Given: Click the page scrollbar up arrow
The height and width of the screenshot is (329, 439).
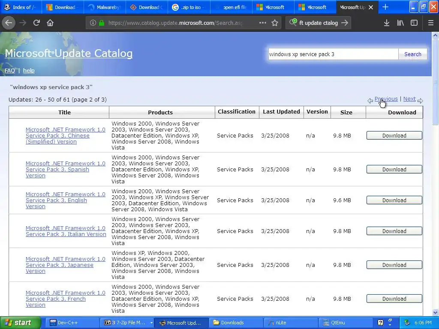Looking at the screenshot, I should point(436,35).
